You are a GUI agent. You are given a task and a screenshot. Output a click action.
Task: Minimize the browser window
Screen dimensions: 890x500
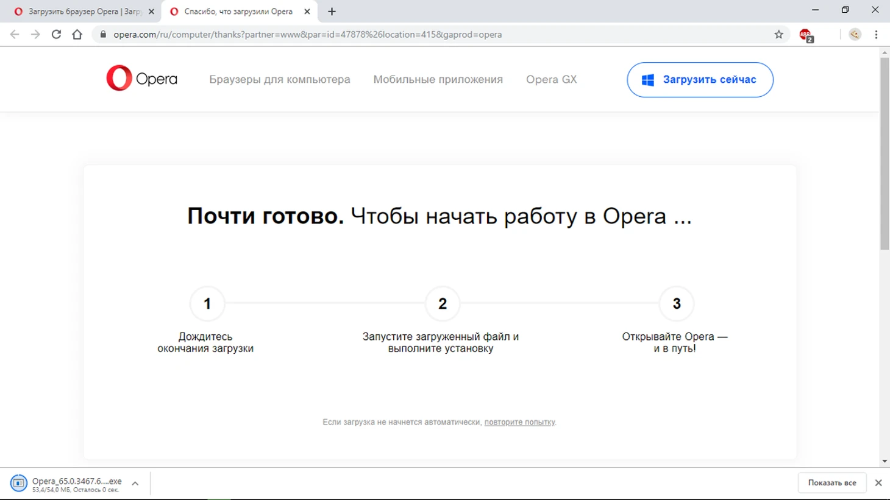pos(815,10)
